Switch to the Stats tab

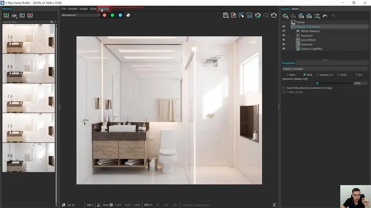pos(295,9)
